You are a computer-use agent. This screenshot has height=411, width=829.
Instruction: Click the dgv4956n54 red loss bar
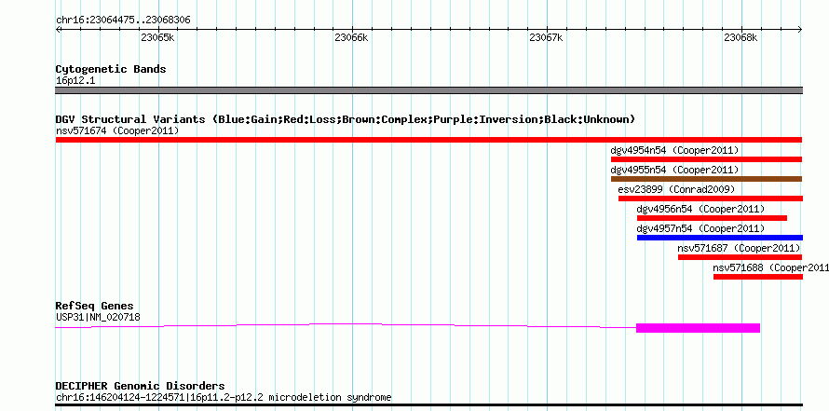tap(712, 218)
